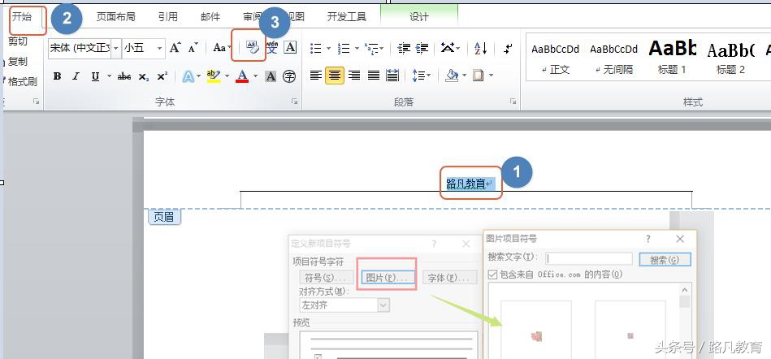
Task: Click the Grow Font icon
Action: (175, 48)
